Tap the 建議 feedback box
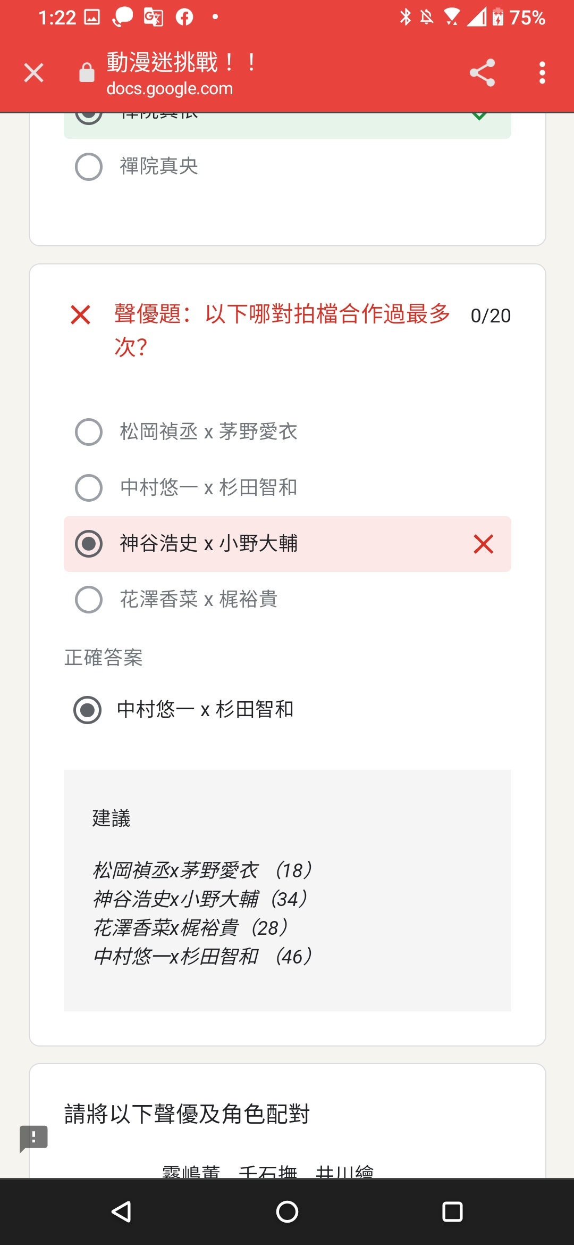The image size is (574, 1245). point(288,890)
